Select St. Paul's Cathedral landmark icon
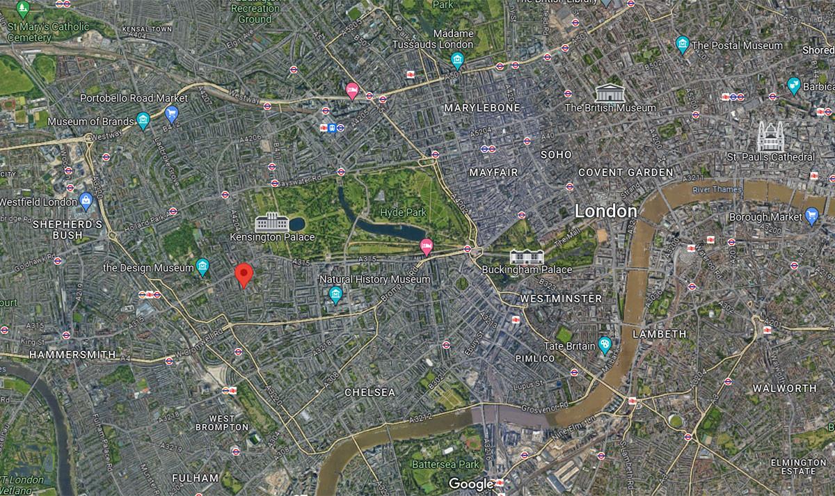Screen dimensions: 835x496 click(770, 136)
